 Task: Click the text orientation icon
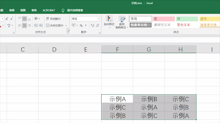tap(36, 18)
